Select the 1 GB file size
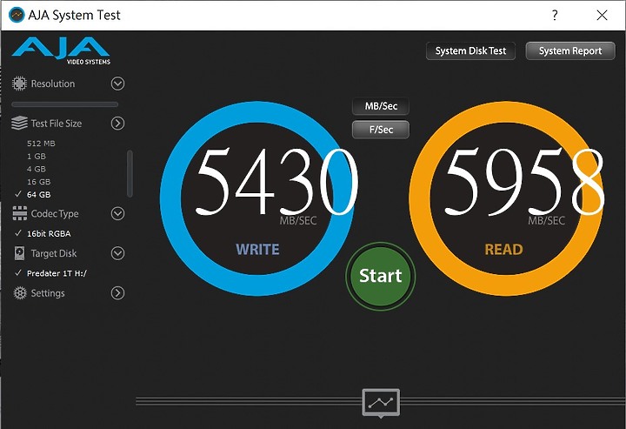626x429 pixels. click(37, 156)
